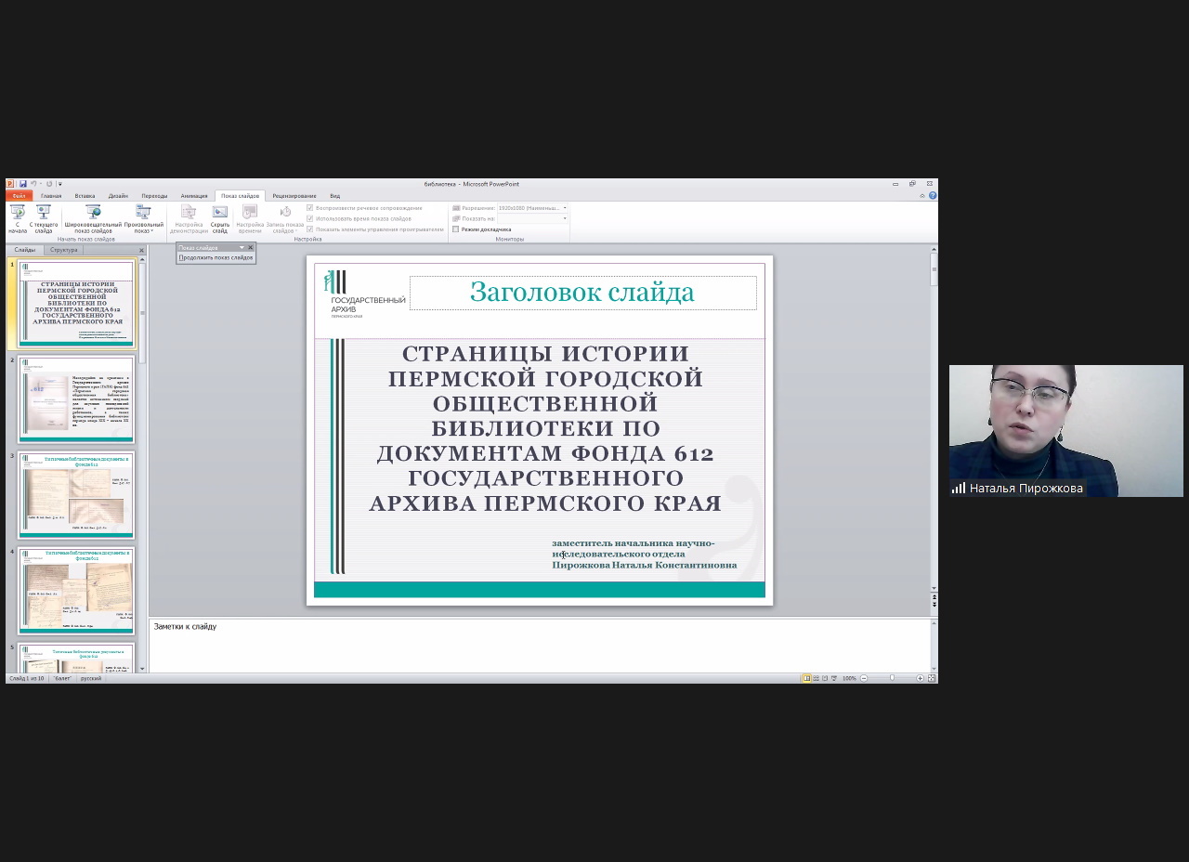Switch to slide sorter view in status bar
Viewport: 1189px width, 862px height.
[x=816, y=679]
